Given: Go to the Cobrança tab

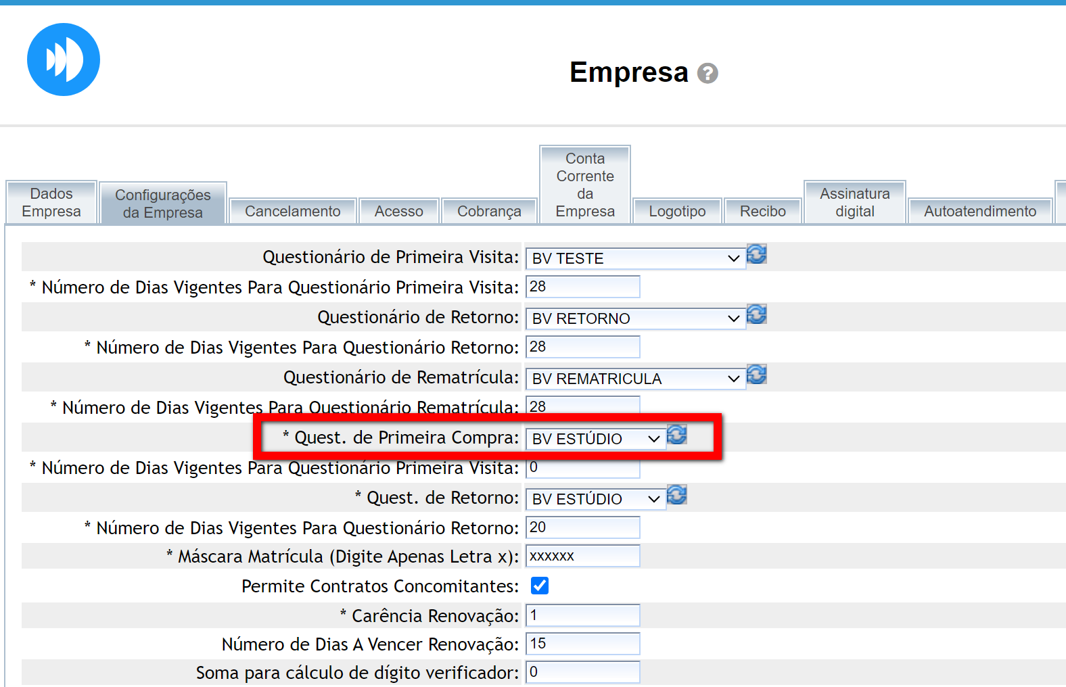Looking at the screenshot, I should tap(489, 211).
